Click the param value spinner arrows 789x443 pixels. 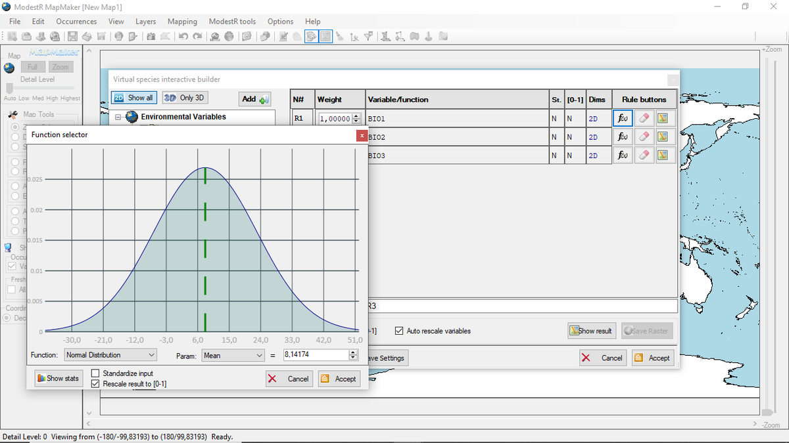[353, 355]
